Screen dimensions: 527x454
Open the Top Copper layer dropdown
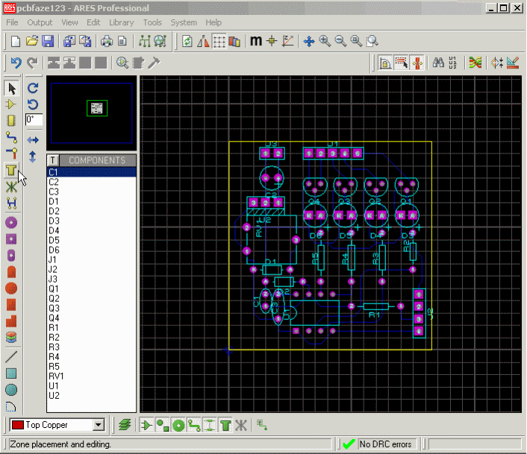click(99, 425)
